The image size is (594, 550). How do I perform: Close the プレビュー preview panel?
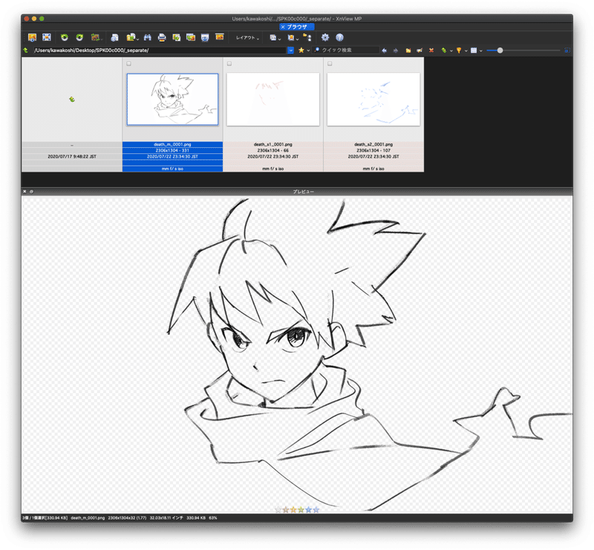(x=25, y=192)
